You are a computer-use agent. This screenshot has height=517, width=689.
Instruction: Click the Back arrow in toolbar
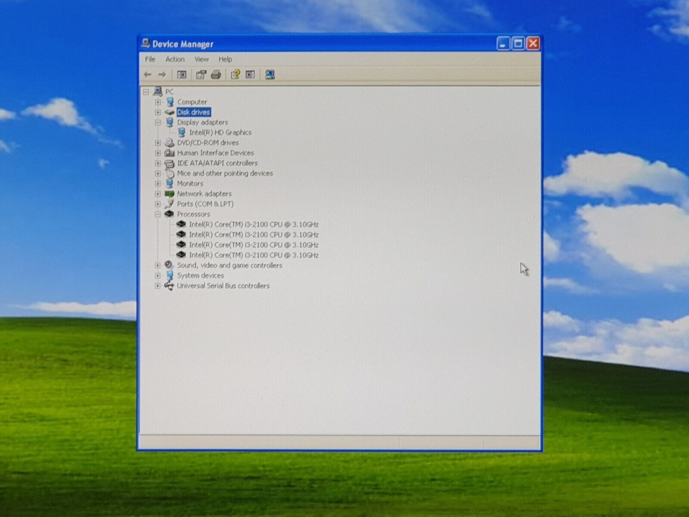click(x=148, y=75)
